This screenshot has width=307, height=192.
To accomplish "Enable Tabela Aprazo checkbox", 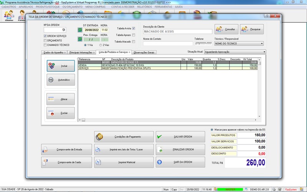I will coord(134,35).
